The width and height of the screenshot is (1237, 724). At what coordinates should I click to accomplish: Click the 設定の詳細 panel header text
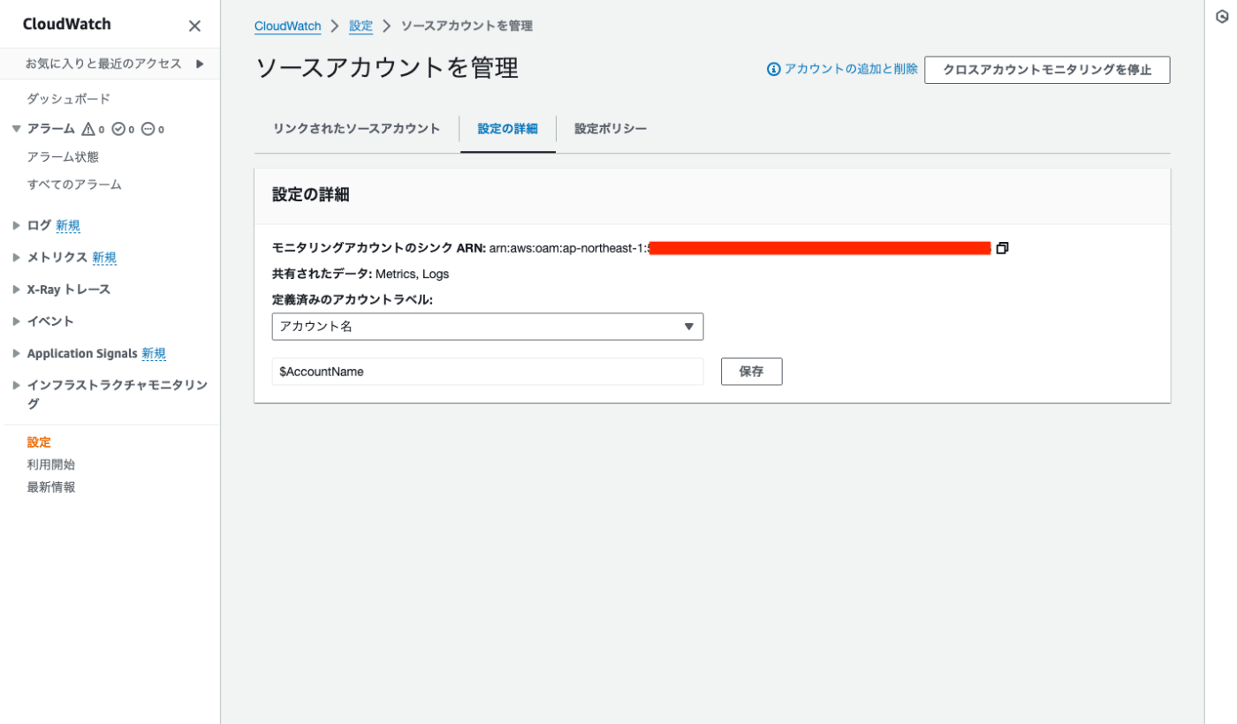[x=311, y=195]
